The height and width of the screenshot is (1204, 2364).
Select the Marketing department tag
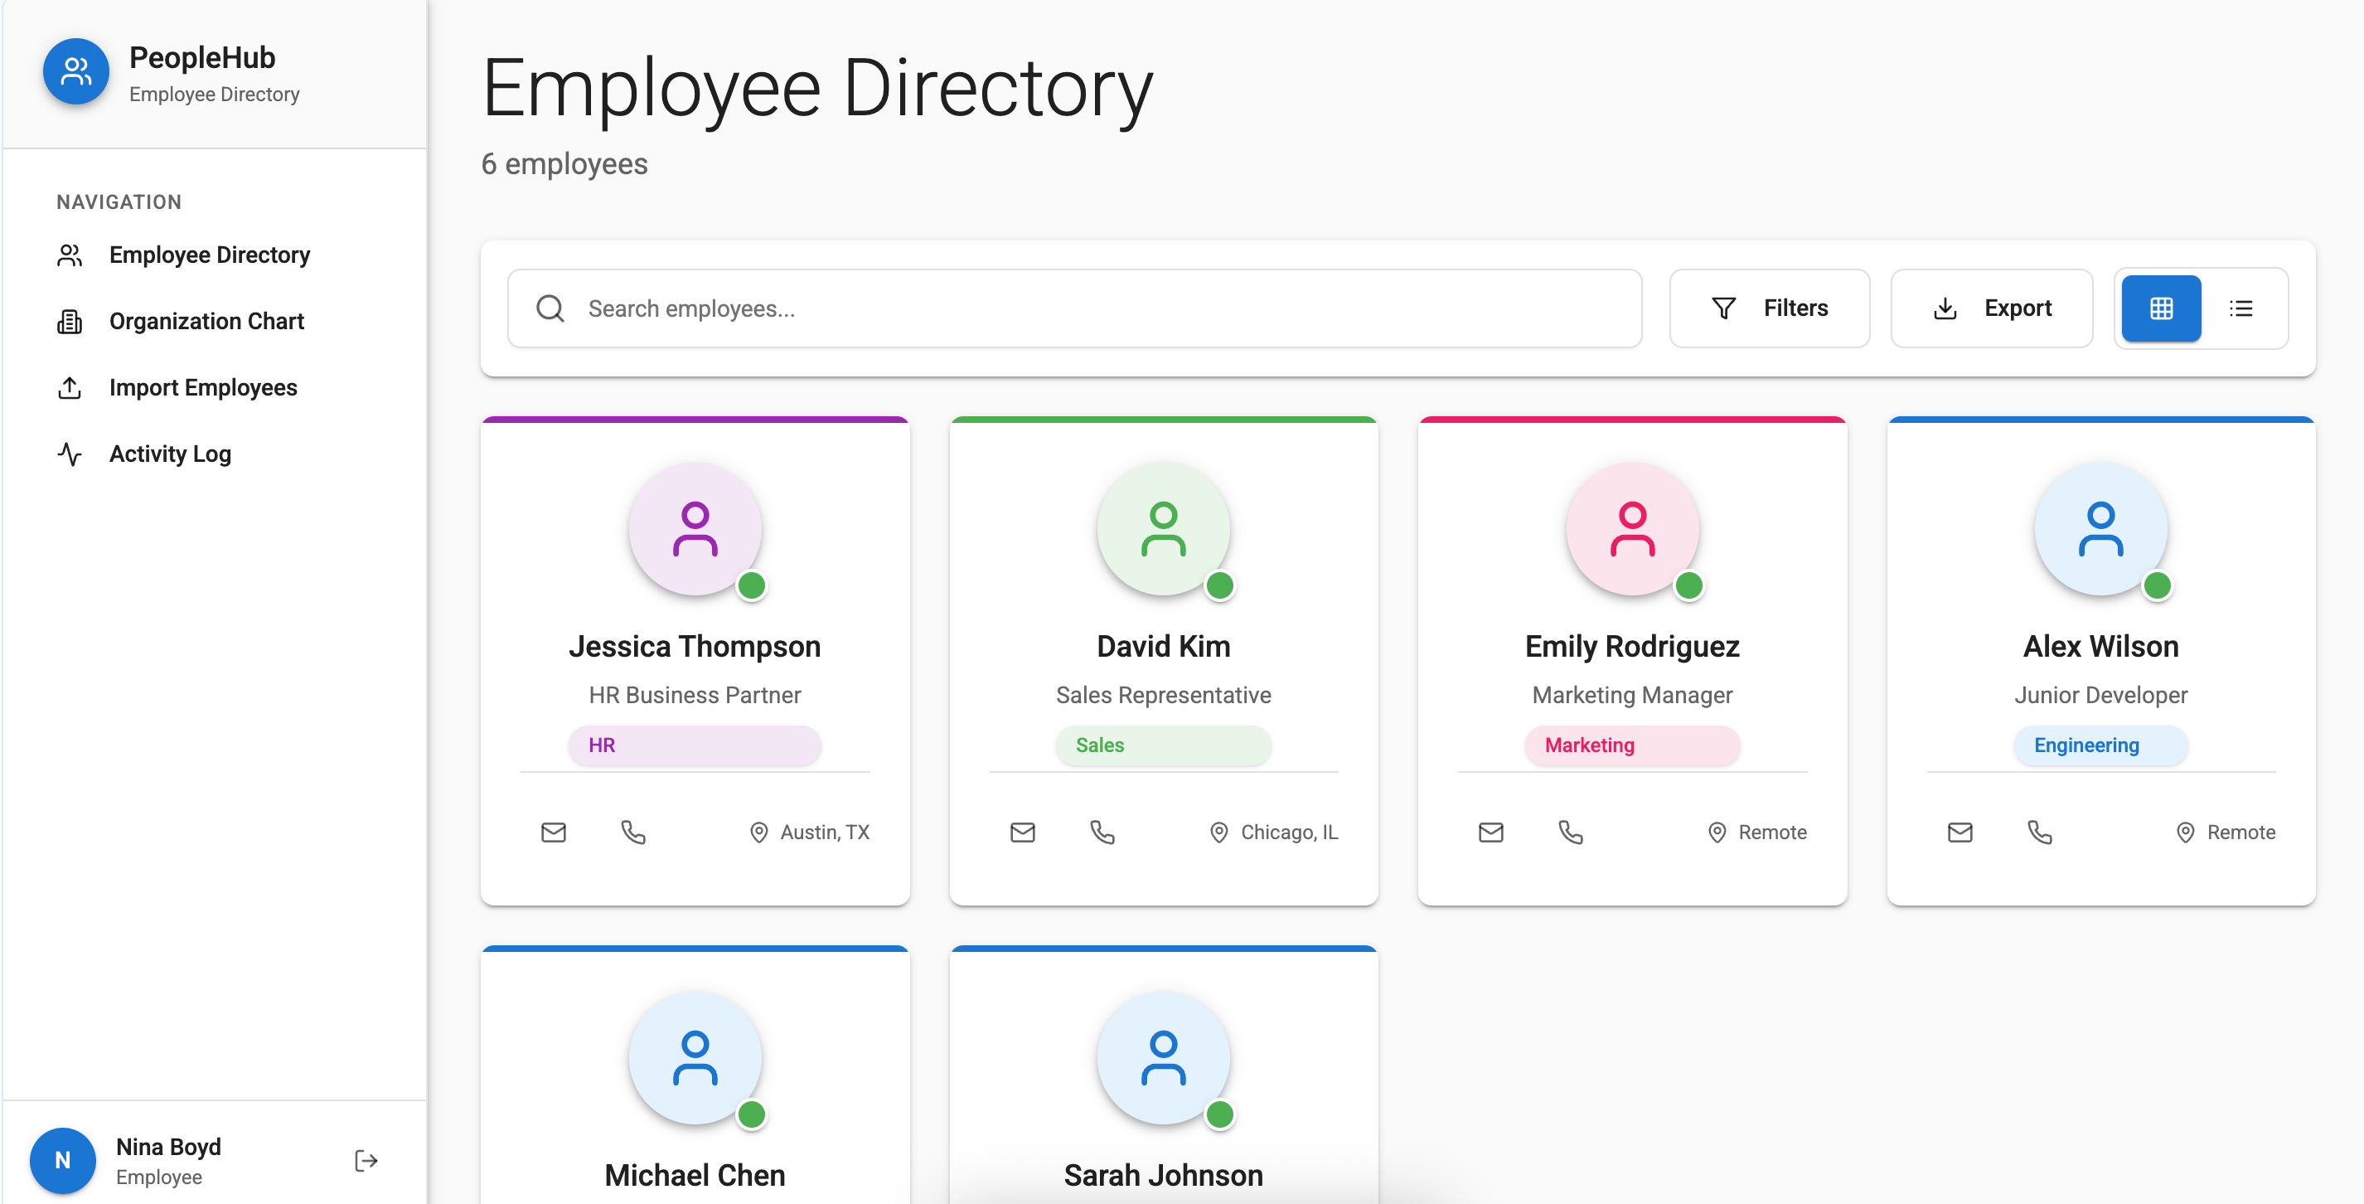click(x=1631, y=745)
